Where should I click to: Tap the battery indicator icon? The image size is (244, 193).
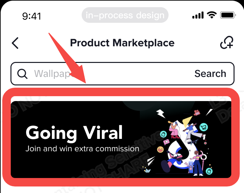pyautogui.click(x=228, y=15)
